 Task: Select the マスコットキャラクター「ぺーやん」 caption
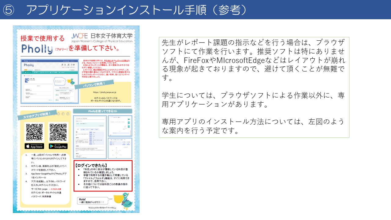[x=103, y=208]
